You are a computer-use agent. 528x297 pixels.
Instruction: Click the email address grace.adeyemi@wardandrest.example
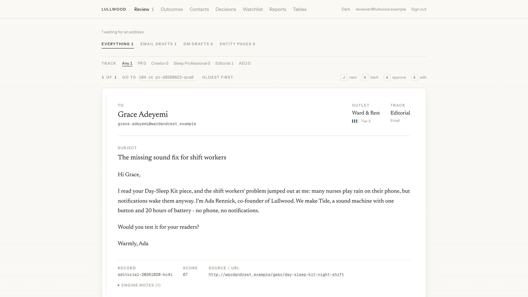click(x=157, y=124)
